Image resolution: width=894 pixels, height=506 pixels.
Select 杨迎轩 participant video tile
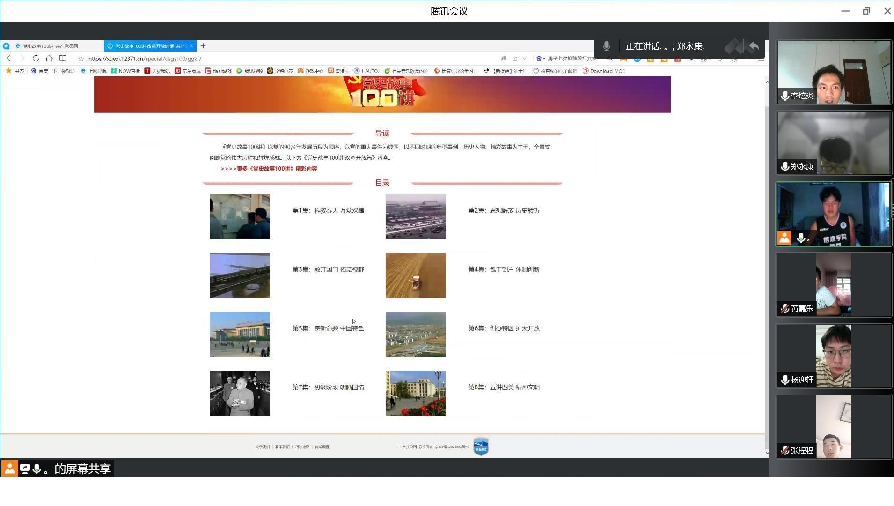coord(834,356)
